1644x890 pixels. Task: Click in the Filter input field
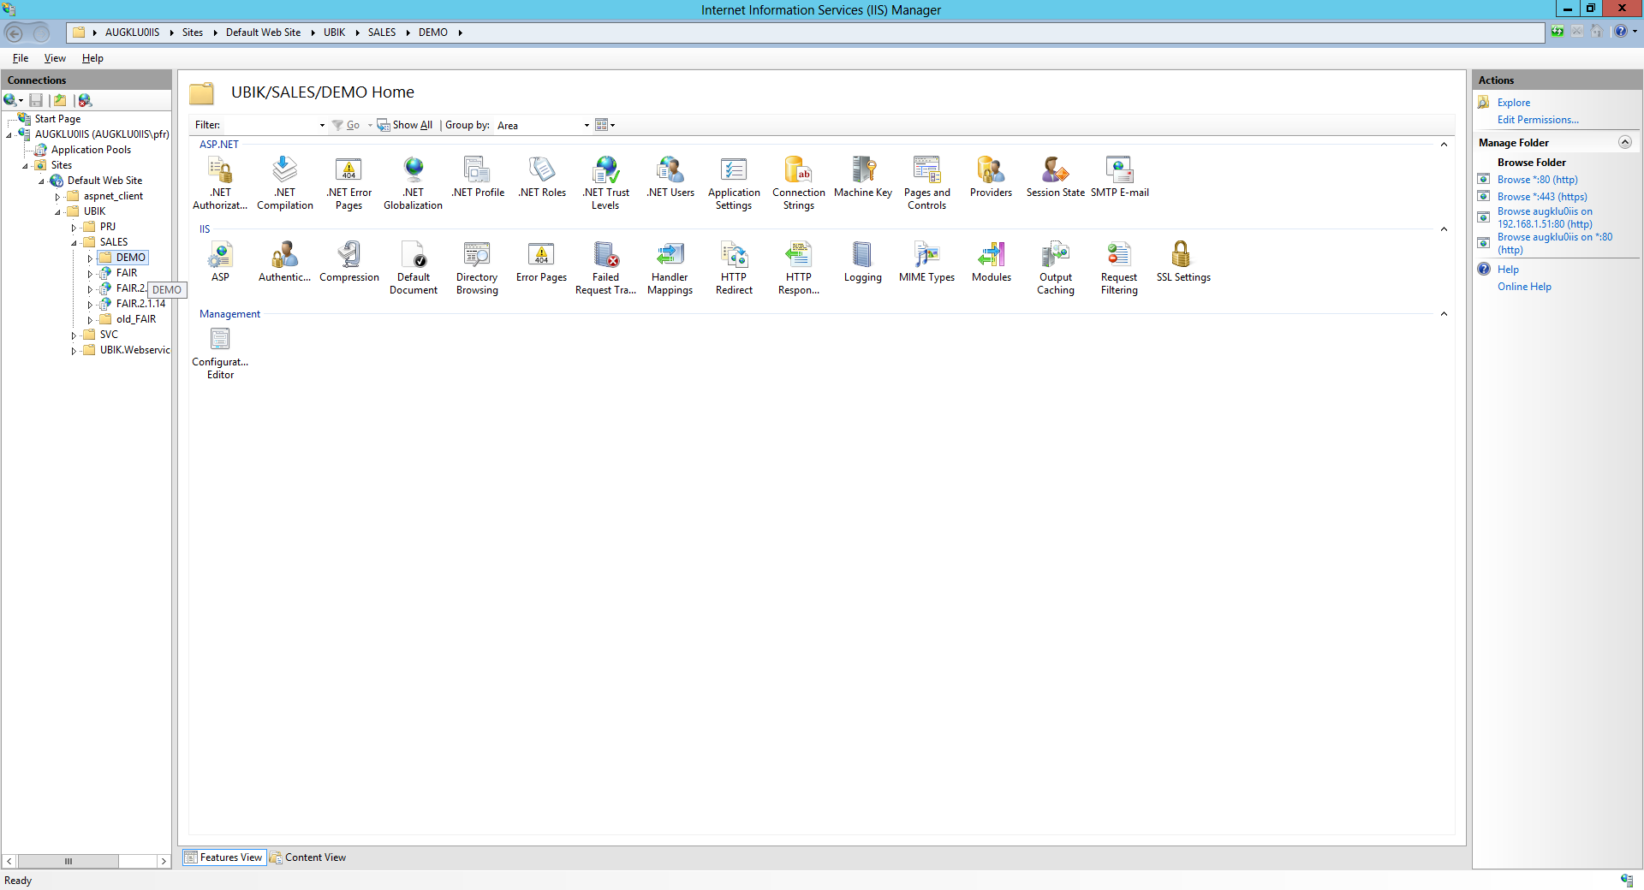[x=269, y=126]
